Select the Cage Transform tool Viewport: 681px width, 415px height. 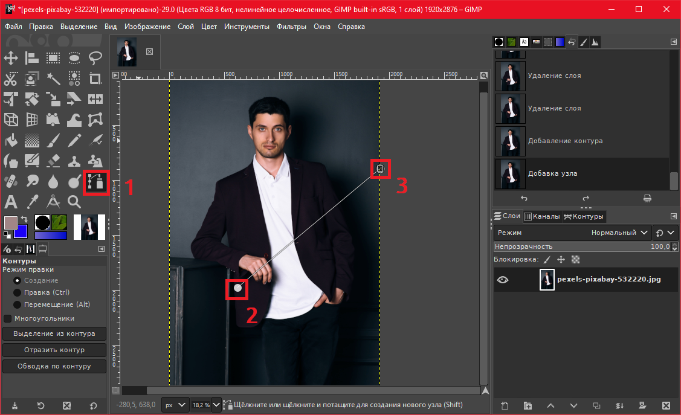pyautogui.click(x=95, y=120)
